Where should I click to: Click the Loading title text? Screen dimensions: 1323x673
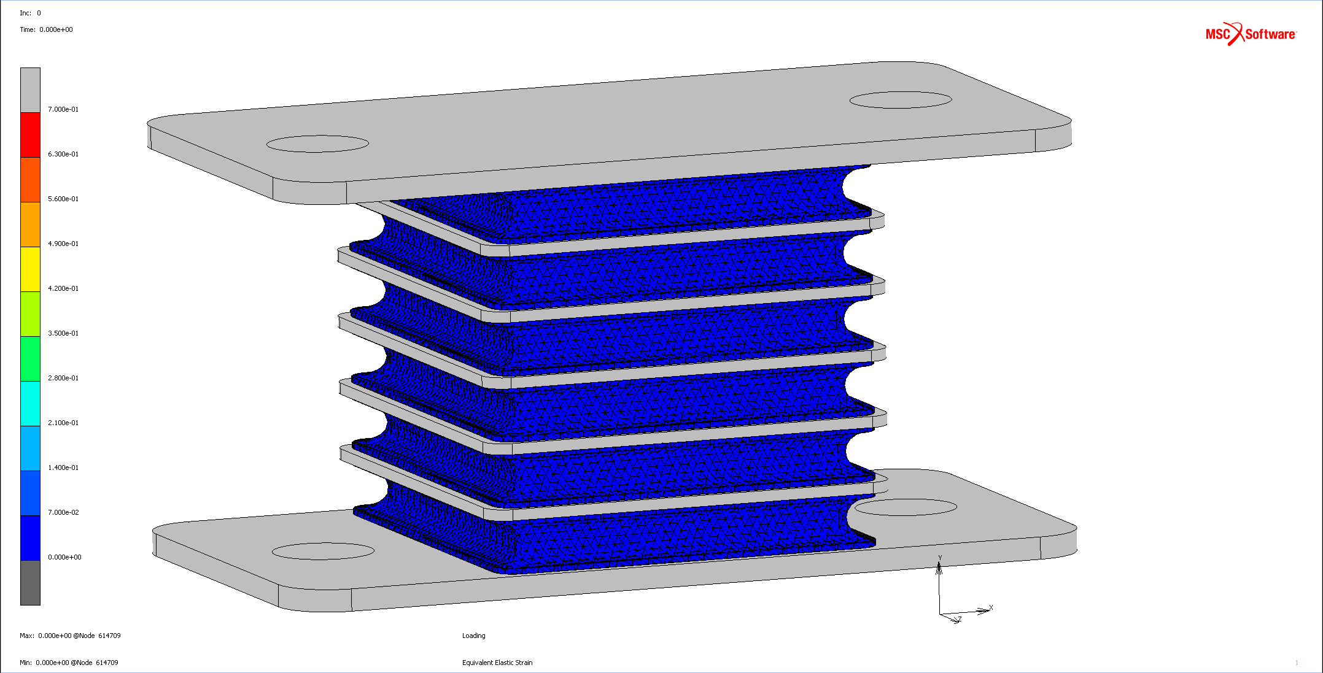[473, 636]
